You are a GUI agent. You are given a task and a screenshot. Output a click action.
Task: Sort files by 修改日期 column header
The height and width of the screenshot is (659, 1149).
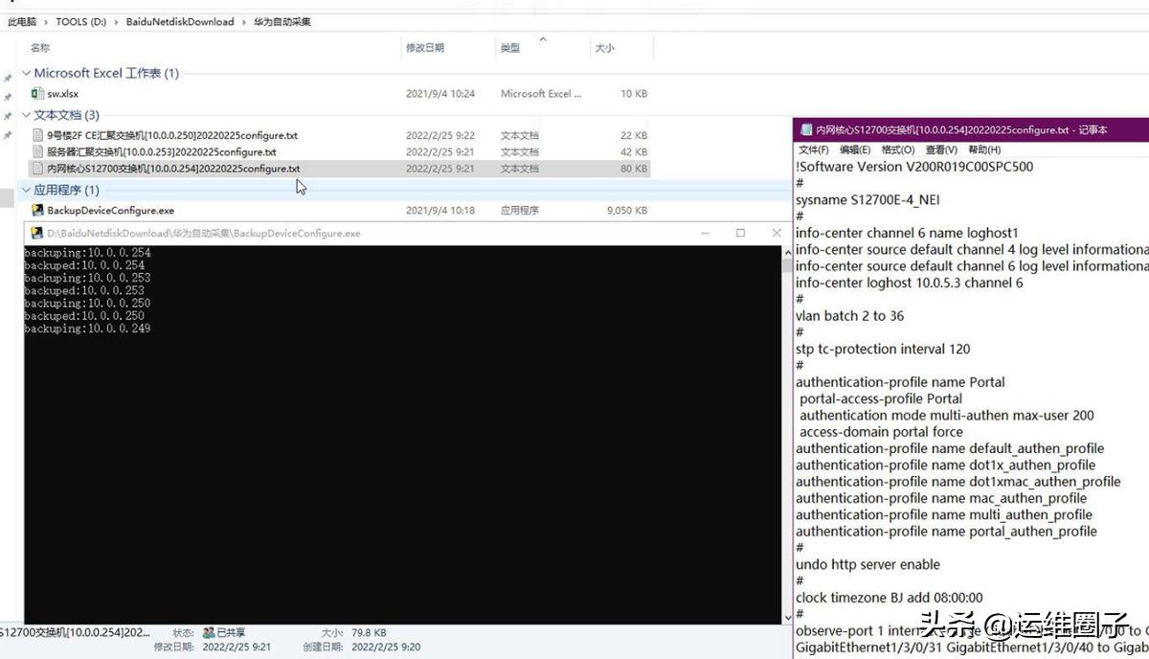click(x=425, y=48)
